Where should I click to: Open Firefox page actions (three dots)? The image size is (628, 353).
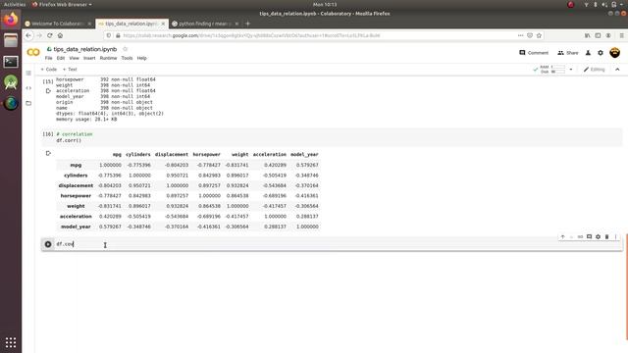coord(520,35)
